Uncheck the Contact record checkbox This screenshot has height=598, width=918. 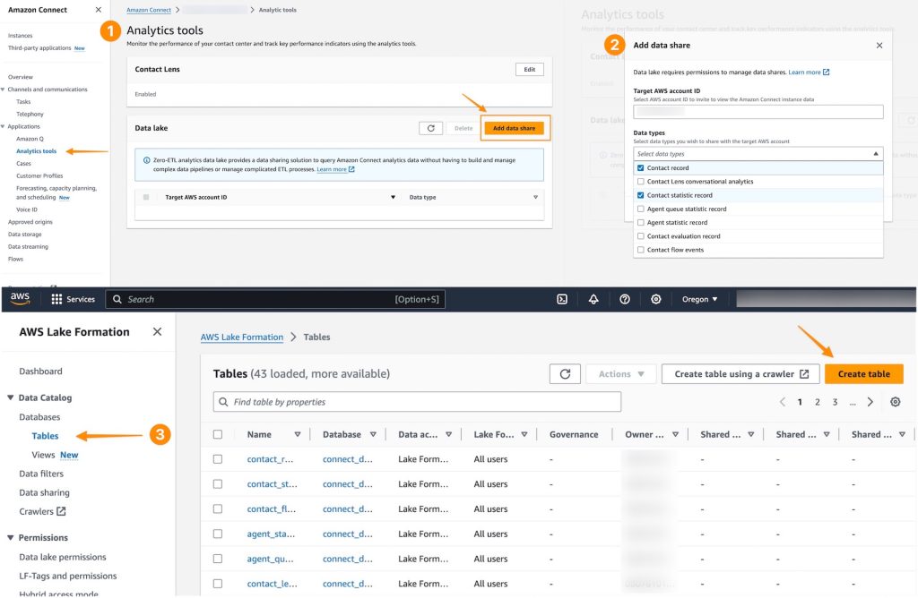click(640, 167)
